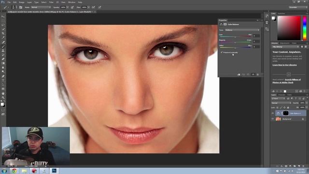Select the Brush tool in the toolbox
This screenshot has height=174, width=309.
coord(3,46)
